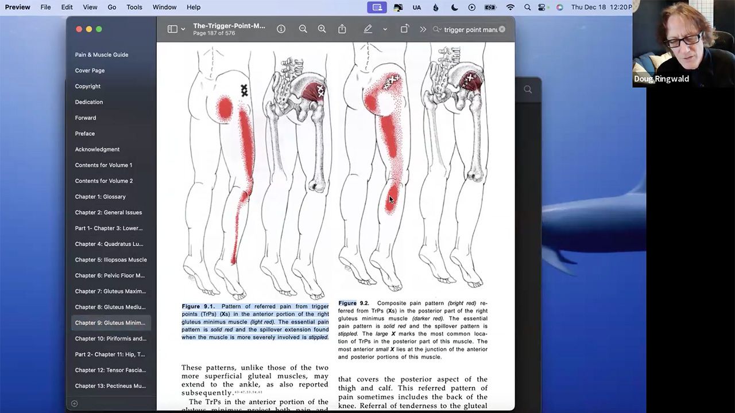Rotate the page with toolbar icon
735x413 pixels.
(x=404, y=29)
